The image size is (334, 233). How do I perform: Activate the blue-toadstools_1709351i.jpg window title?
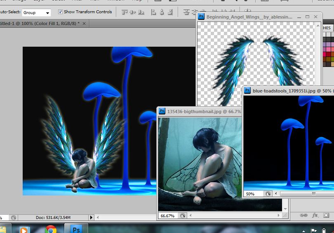pos(293,91)
